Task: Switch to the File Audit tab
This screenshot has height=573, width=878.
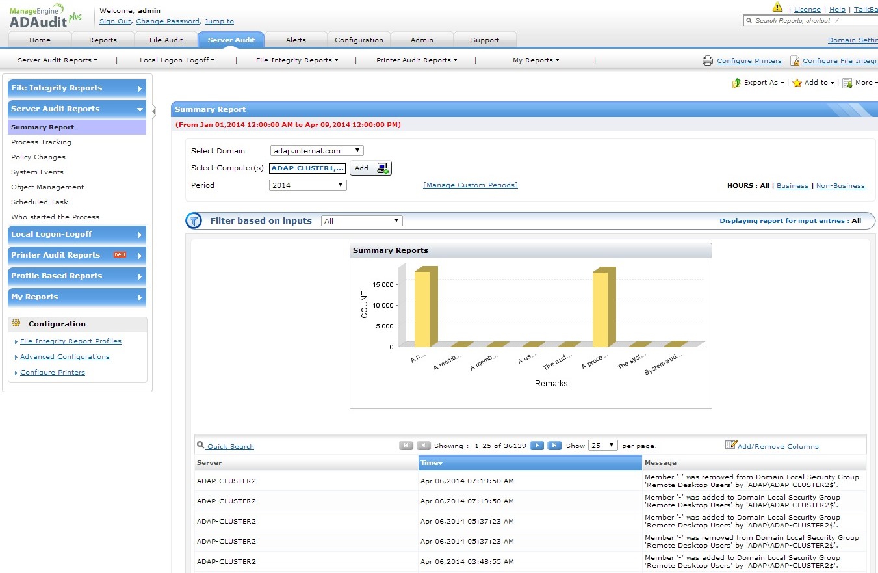Action: point(166,40)
